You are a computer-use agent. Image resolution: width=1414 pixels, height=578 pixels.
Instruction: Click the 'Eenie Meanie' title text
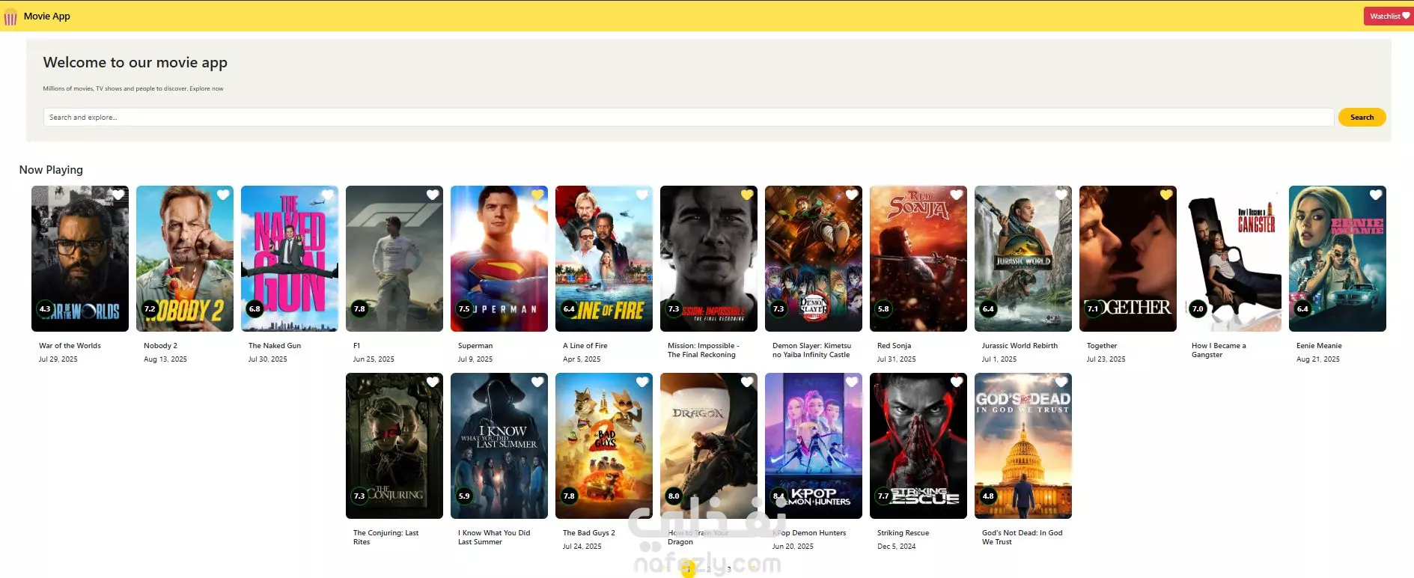point(1319,346)
